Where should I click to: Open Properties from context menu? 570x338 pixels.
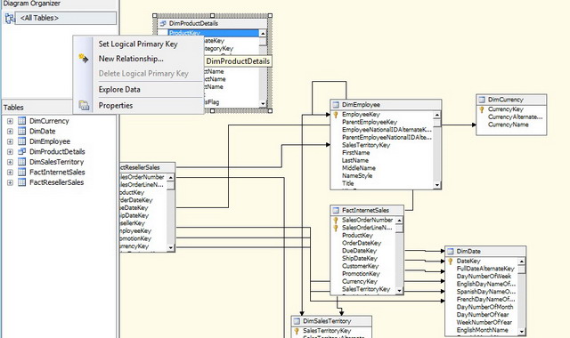click(x=116, y=106)
